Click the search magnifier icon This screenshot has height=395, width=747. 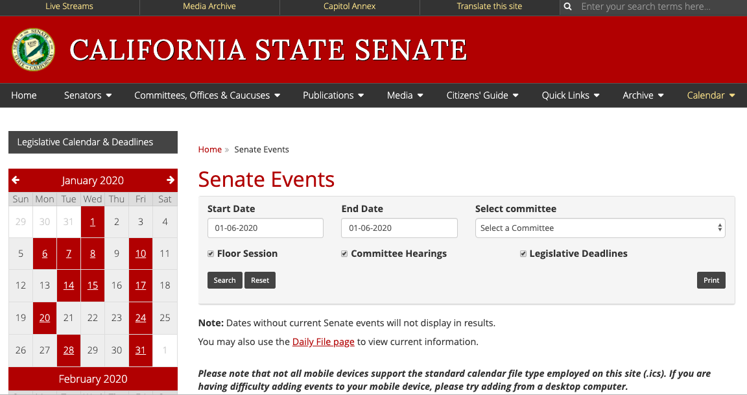point(567,6)
